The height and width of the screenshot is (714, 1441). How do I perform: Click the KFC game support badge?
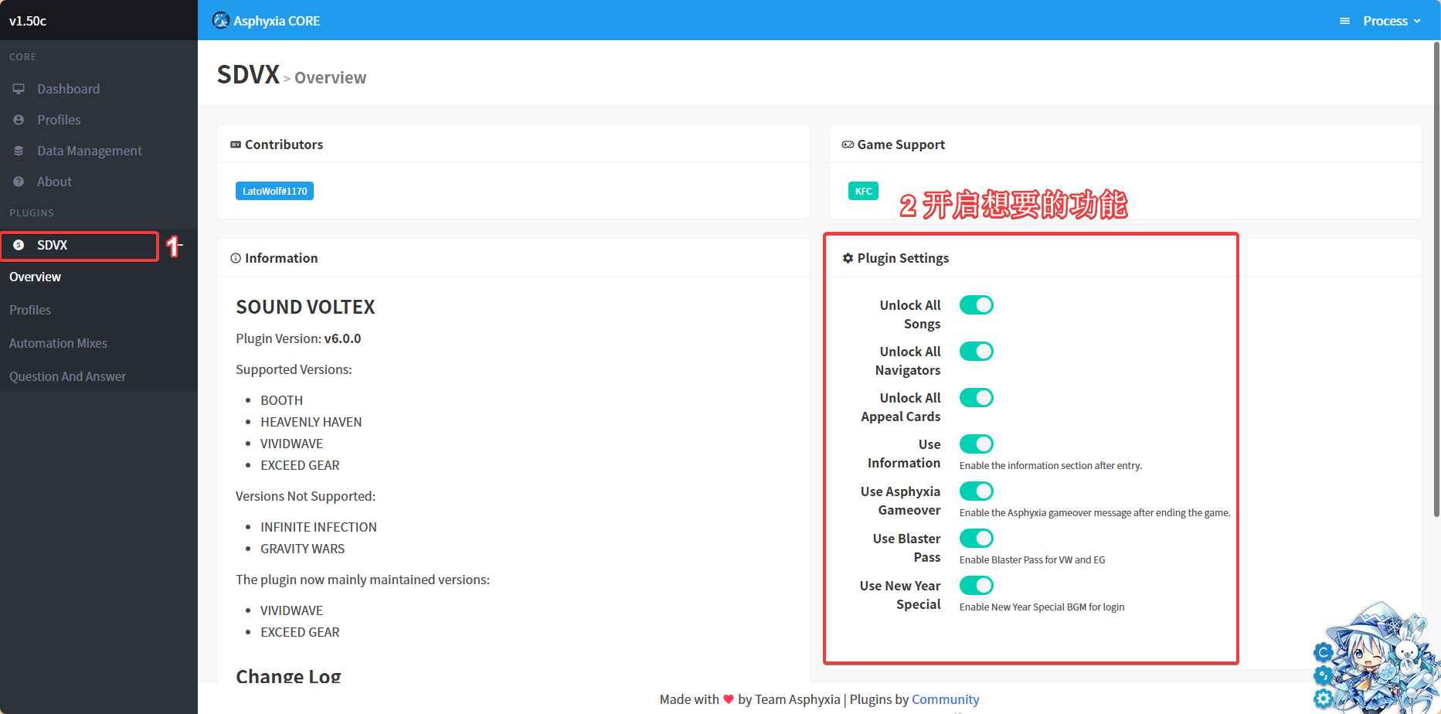863,191
